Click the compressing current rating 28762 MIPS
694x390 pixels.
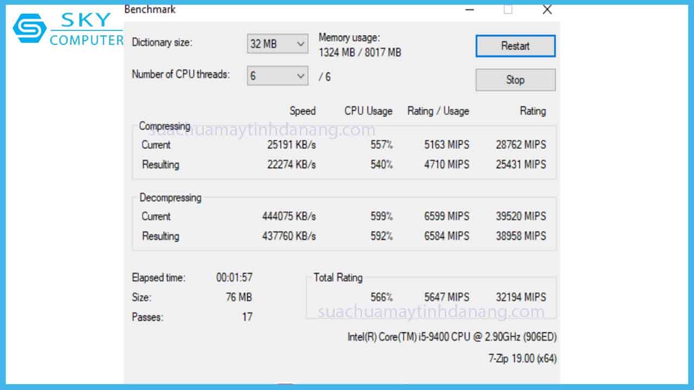(x=520, y=145)
